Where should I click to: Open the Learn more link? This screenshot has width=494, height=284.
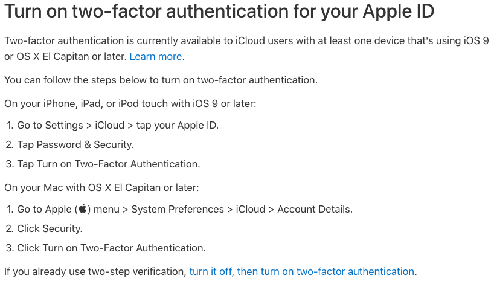point(156,56)
